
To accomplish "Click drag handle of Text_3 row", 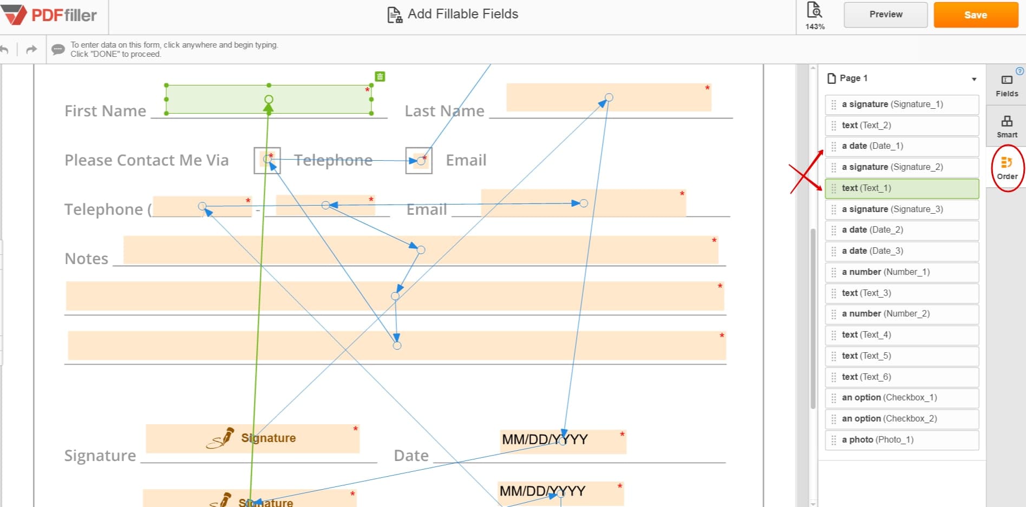I will pyautogui.click(x=834, y=293).
